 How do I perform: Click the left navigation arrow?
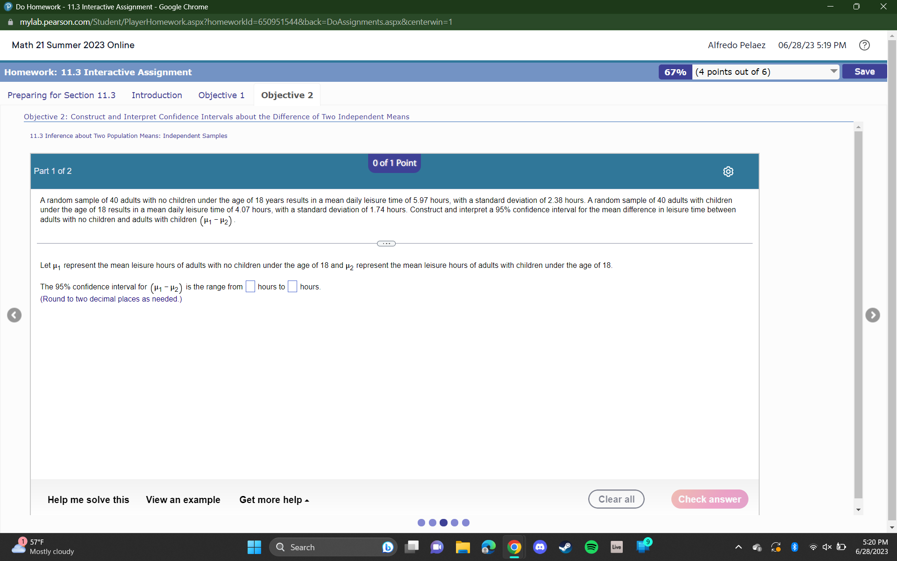click(x=14, y=315)
